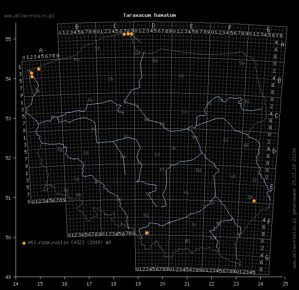This screenshot has height=290, width=299.
Task: Click the vertical generowane 23.02.18 timestamp text
Action: click(294, 208)
